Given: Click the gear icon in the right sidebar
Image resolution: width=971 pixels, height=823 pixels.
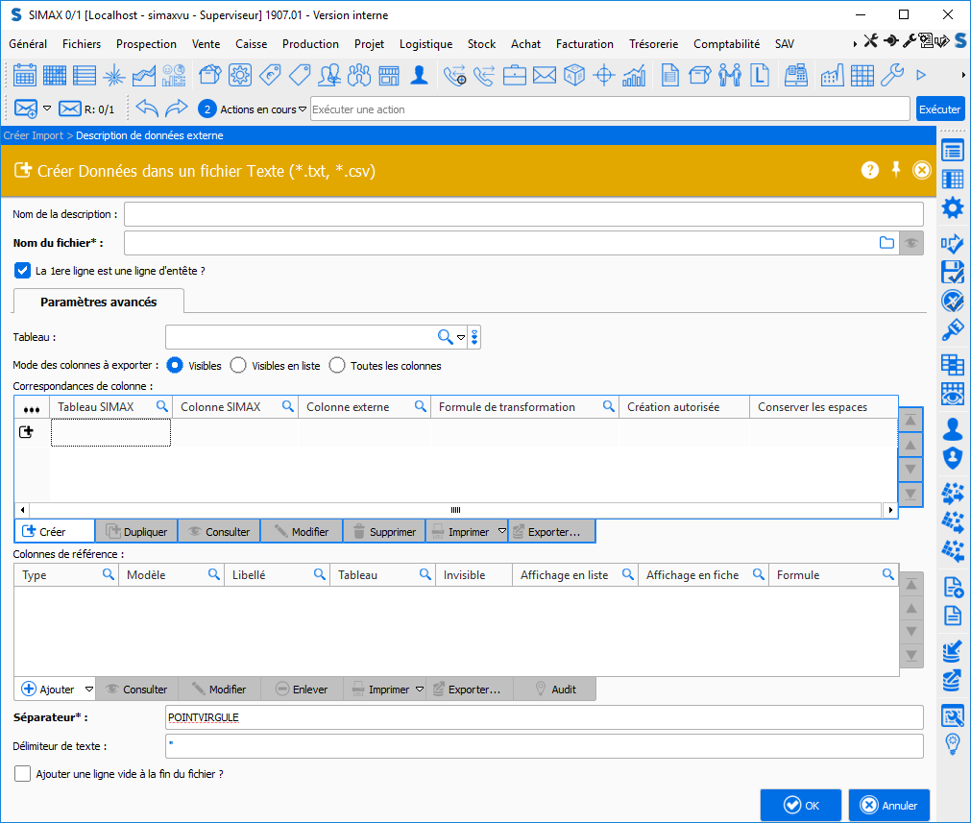Looking at the screenshot, I should tap(952, 208).
